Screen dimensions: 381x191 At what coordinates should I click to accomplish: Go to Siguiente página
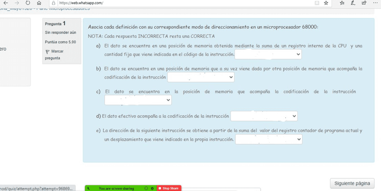[x=352, y=183]
